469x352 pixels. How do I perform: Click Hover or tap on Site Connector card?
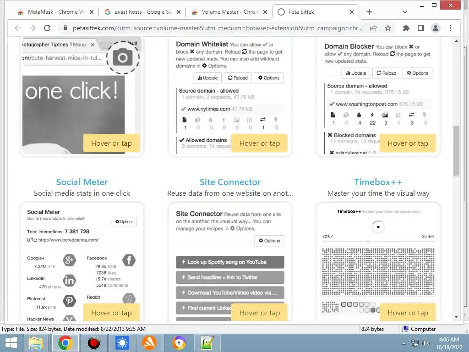(x=260, y=313)
